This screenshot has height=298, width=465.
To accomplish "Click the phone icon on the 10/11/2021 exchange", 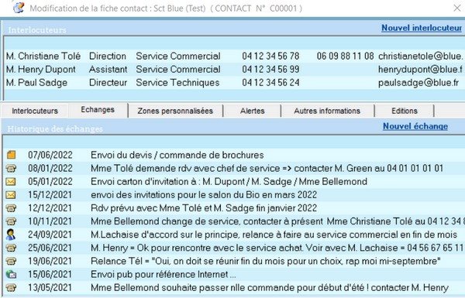I will click(12, 221).
